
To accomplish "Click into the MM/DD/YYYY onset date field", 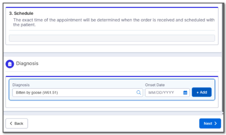I will coord(167,93).
